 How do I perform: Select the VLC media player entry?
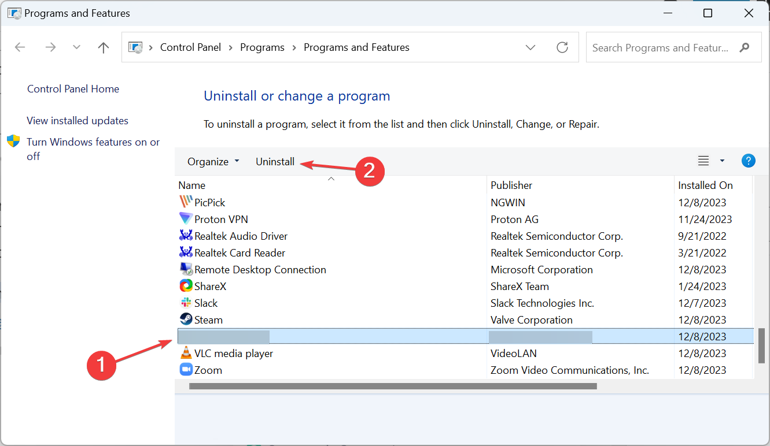click(x=465, y=353)
